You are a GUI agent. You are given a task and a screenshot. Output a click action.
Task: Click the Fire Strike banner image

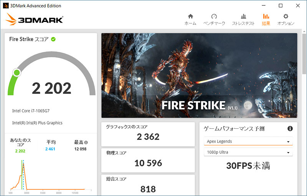(x=199, y=75)
